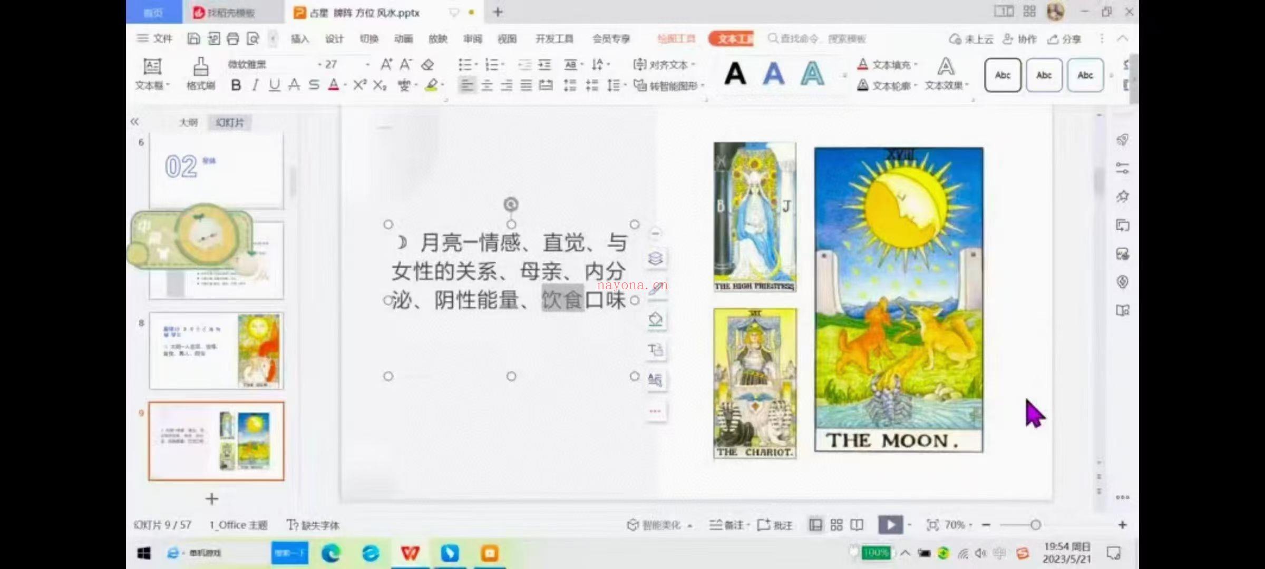Image resolution: width=1265 pixels, height=569 pixels.
Task: Toggle Notes (备注) pane in status bar
Action: click(x=727, y=525)
